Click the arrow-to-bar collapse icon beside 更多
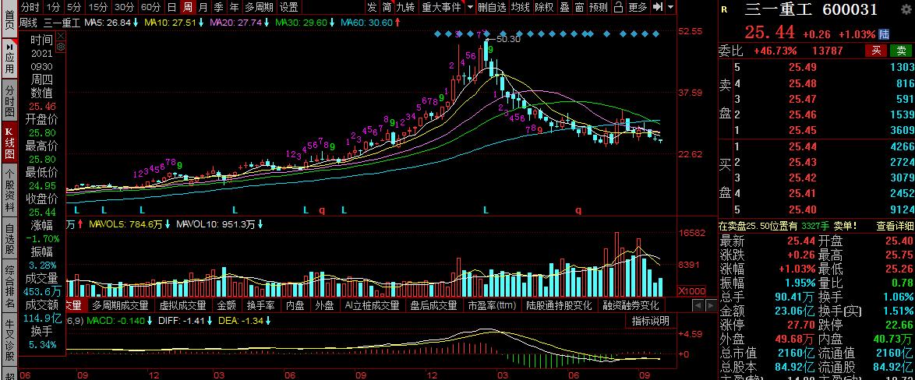This screenshot has height=380, width=915. pyautogui.click(x=658, y=7)
